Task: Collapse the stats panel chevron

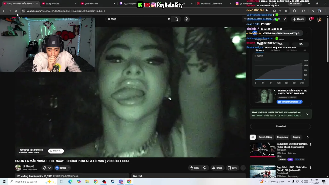Action: [x=307, y=33]
